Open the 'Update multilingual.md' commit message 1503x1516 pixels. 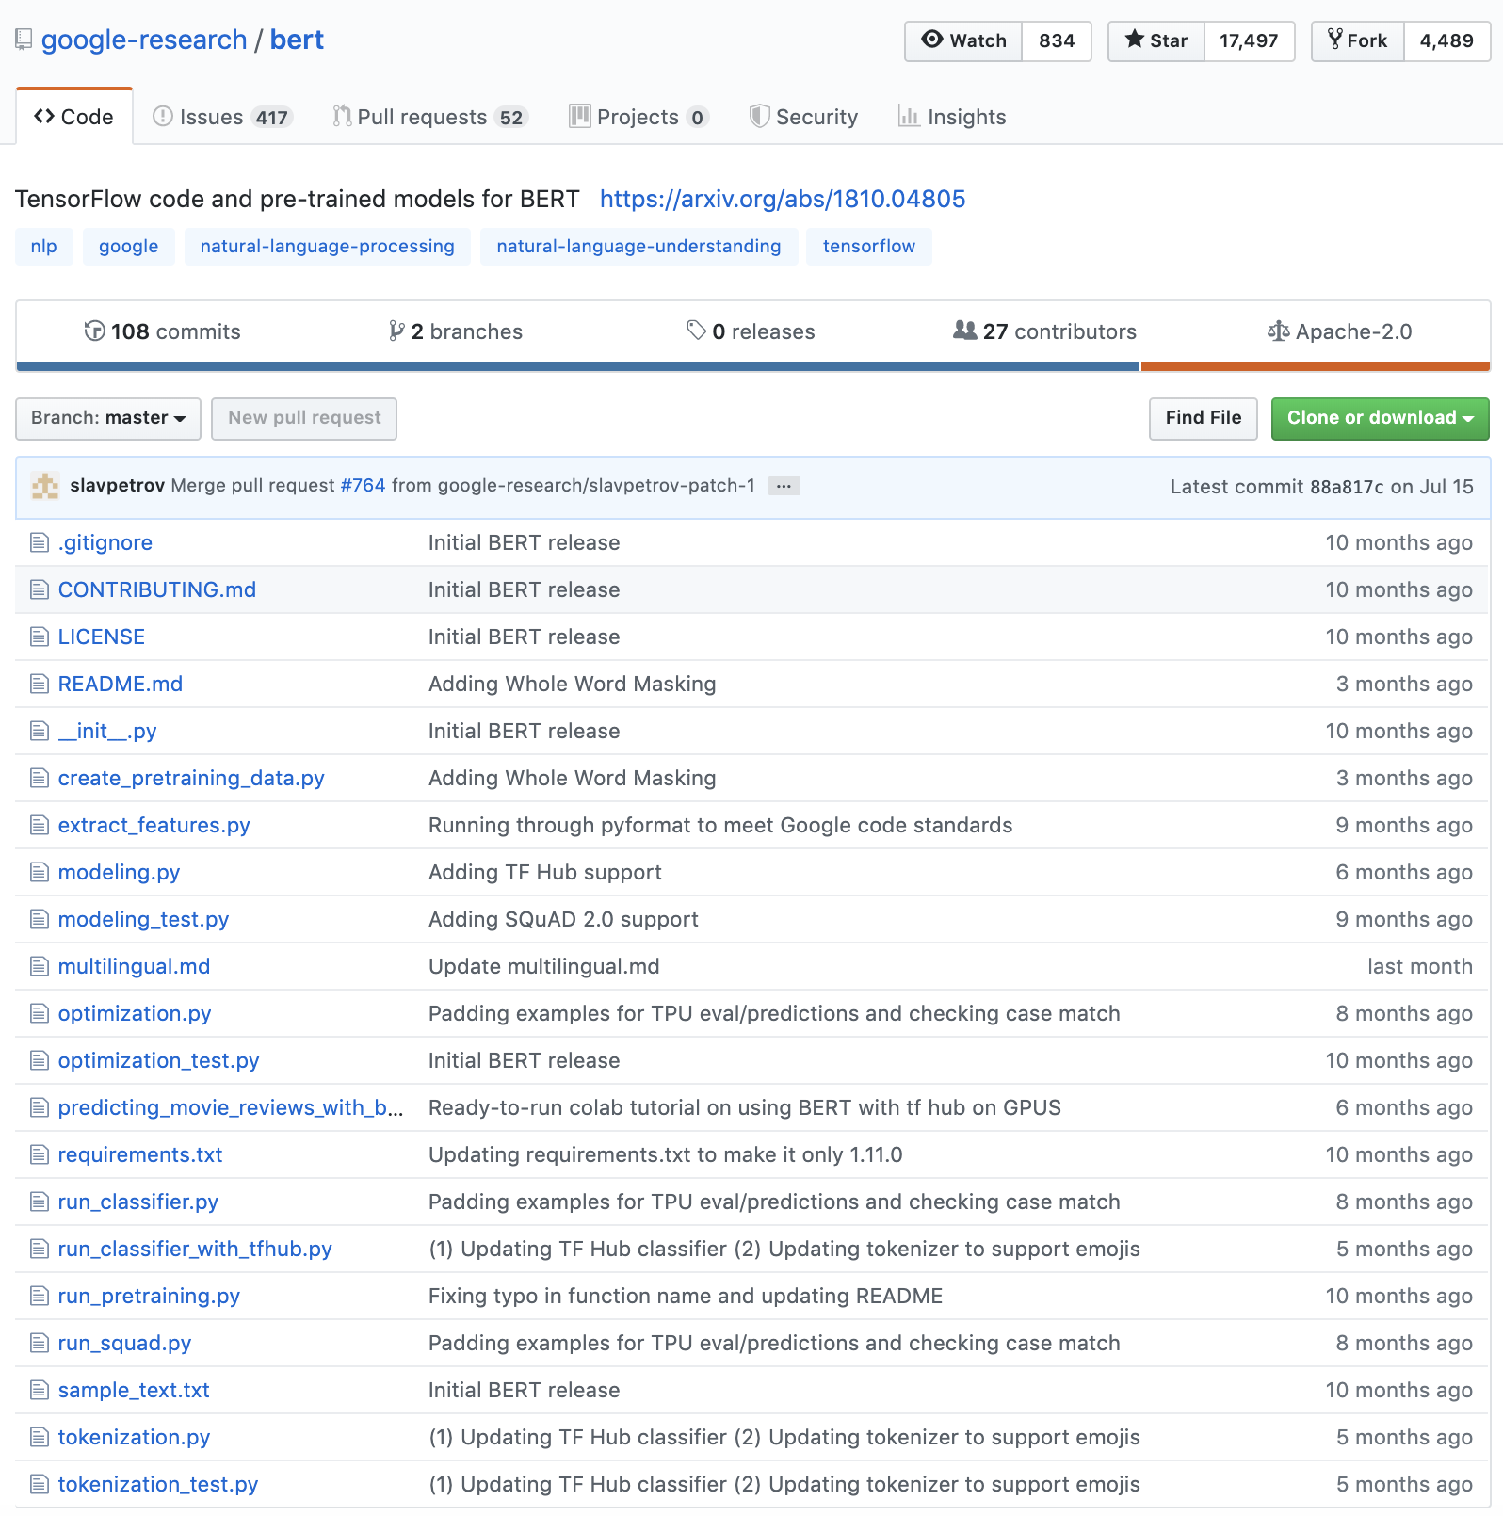pyautogui.click(x=544, y=966)
